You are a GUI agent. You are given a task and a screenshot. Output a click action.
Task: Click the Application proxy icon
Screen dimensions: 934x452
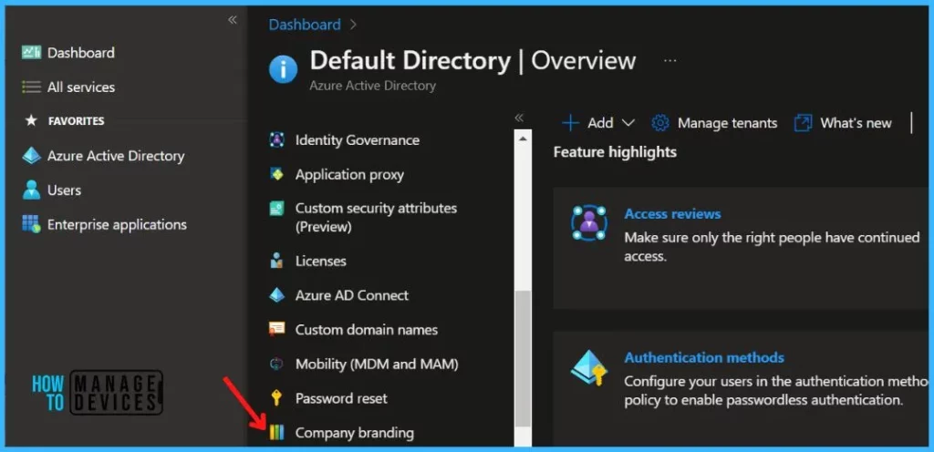(276, 174)
